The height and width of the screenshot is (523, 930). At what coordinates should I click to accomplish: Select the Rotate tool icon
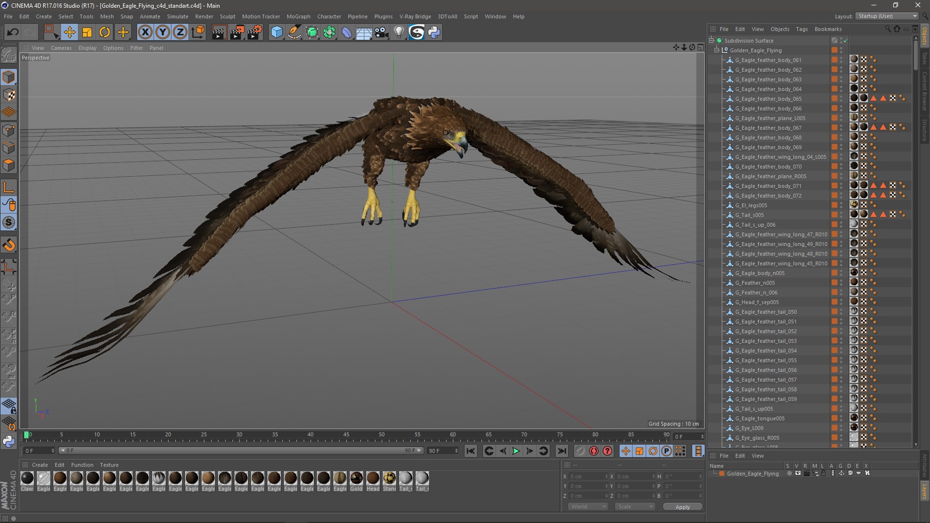point(105,32)
